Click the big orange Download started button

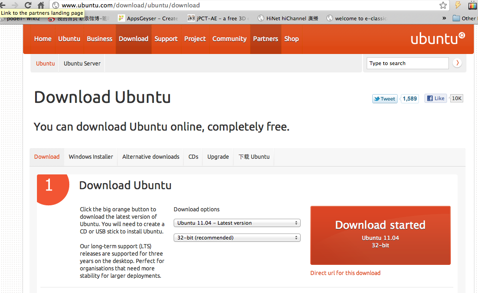click(380, 235)
